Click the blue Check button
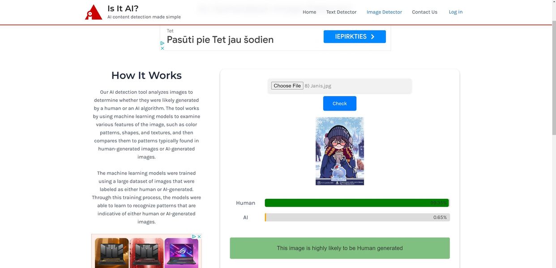 pyautogui.click(x=339, y=104)
